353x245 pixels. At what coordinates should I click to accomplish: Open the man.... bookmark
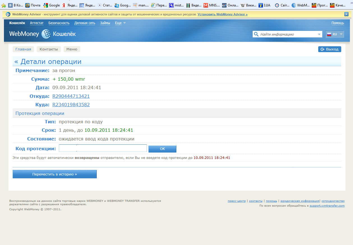[x=141, y=5]
